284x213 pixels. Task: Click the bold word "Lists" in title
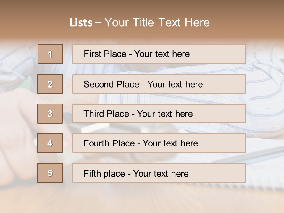pyautogui.click(x=81, y=22)
